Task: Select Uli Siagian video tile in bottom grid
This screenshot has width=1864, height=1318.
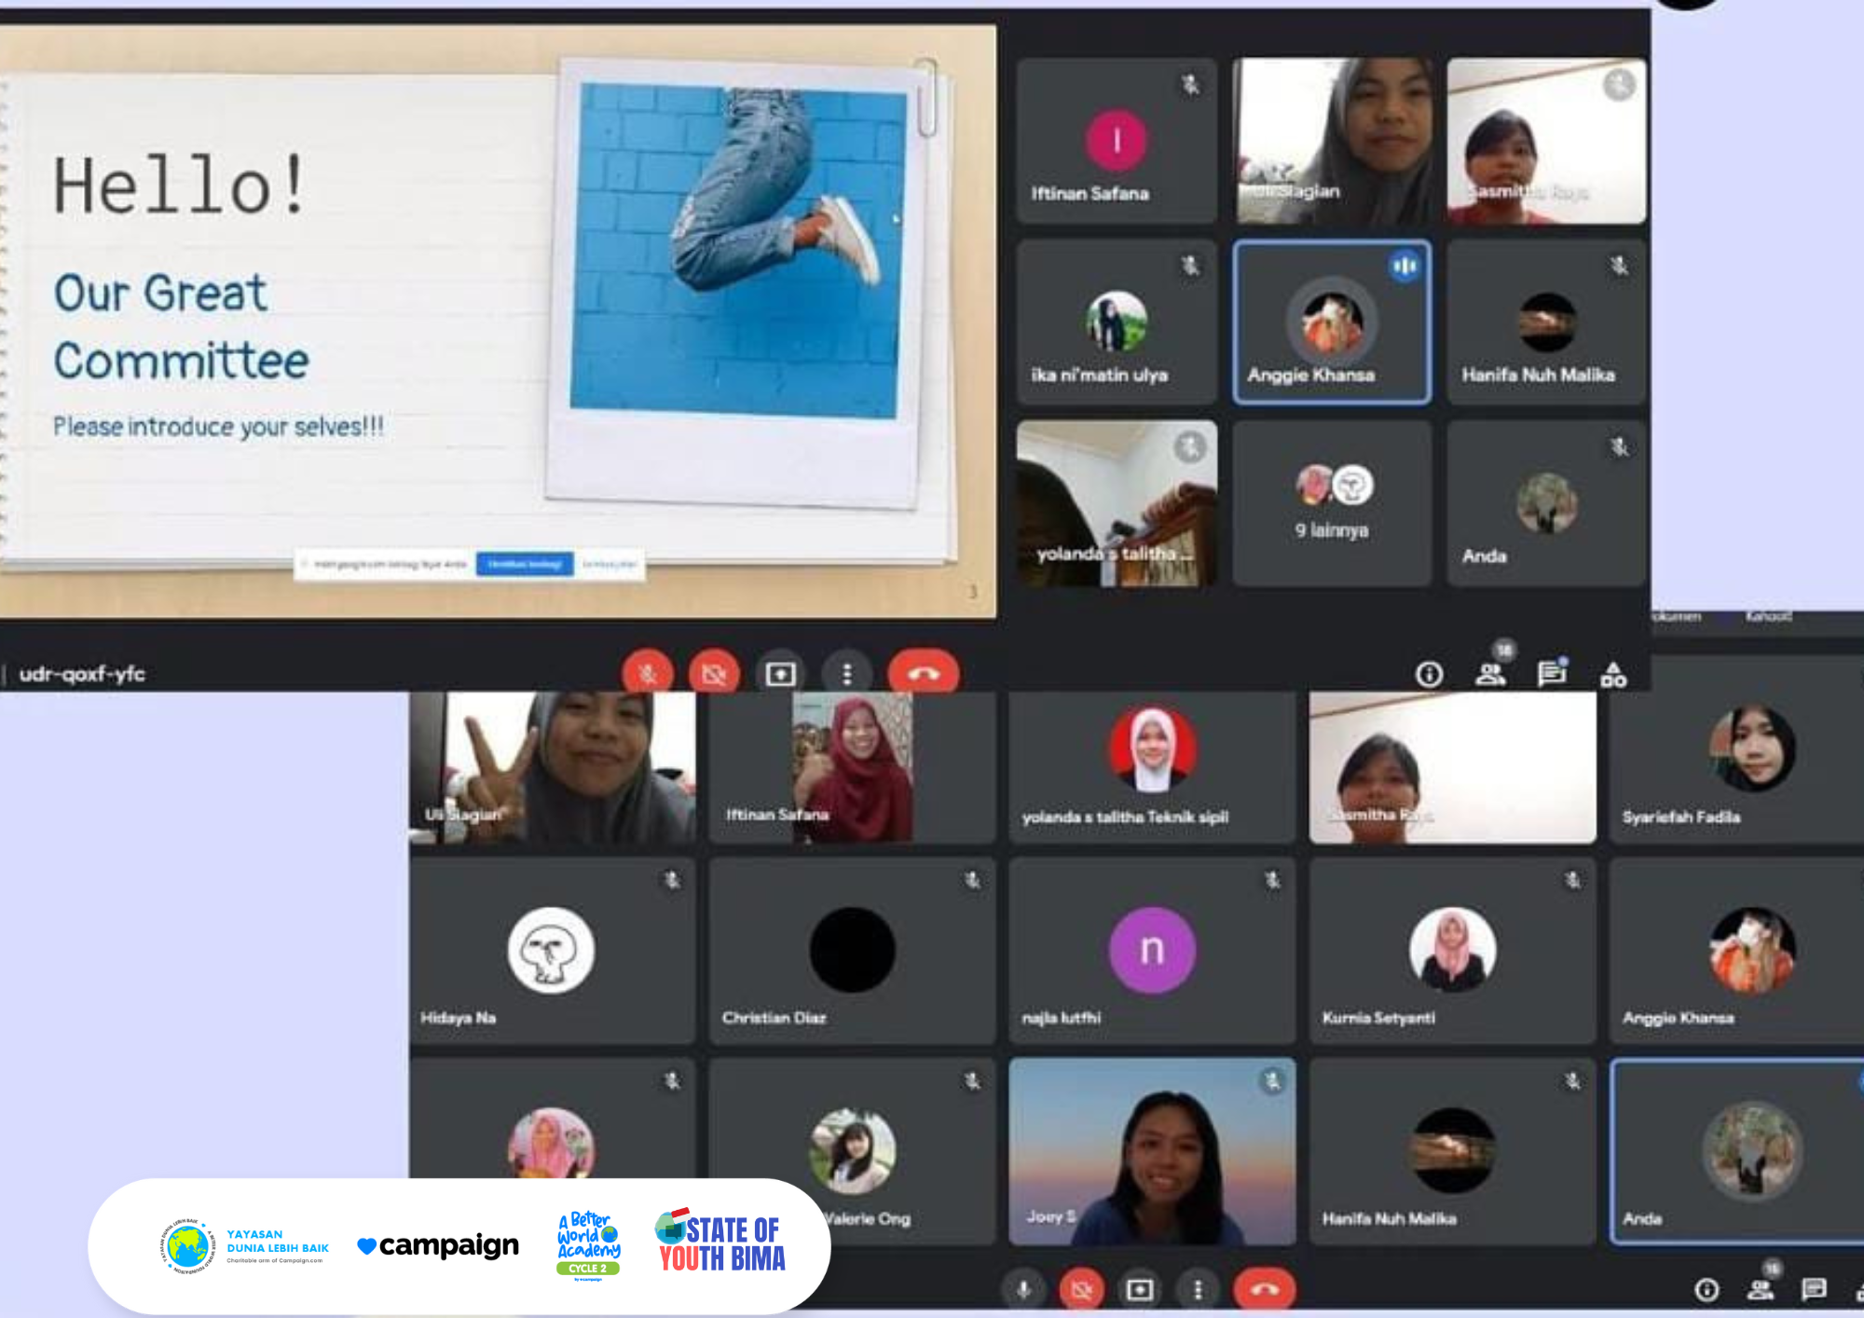Action: (x=552, y=767)
